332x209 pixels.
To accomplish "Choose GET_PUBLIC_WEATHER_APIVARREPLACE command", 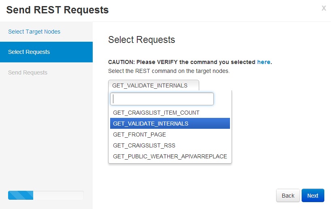I will (x=170, y=156).
